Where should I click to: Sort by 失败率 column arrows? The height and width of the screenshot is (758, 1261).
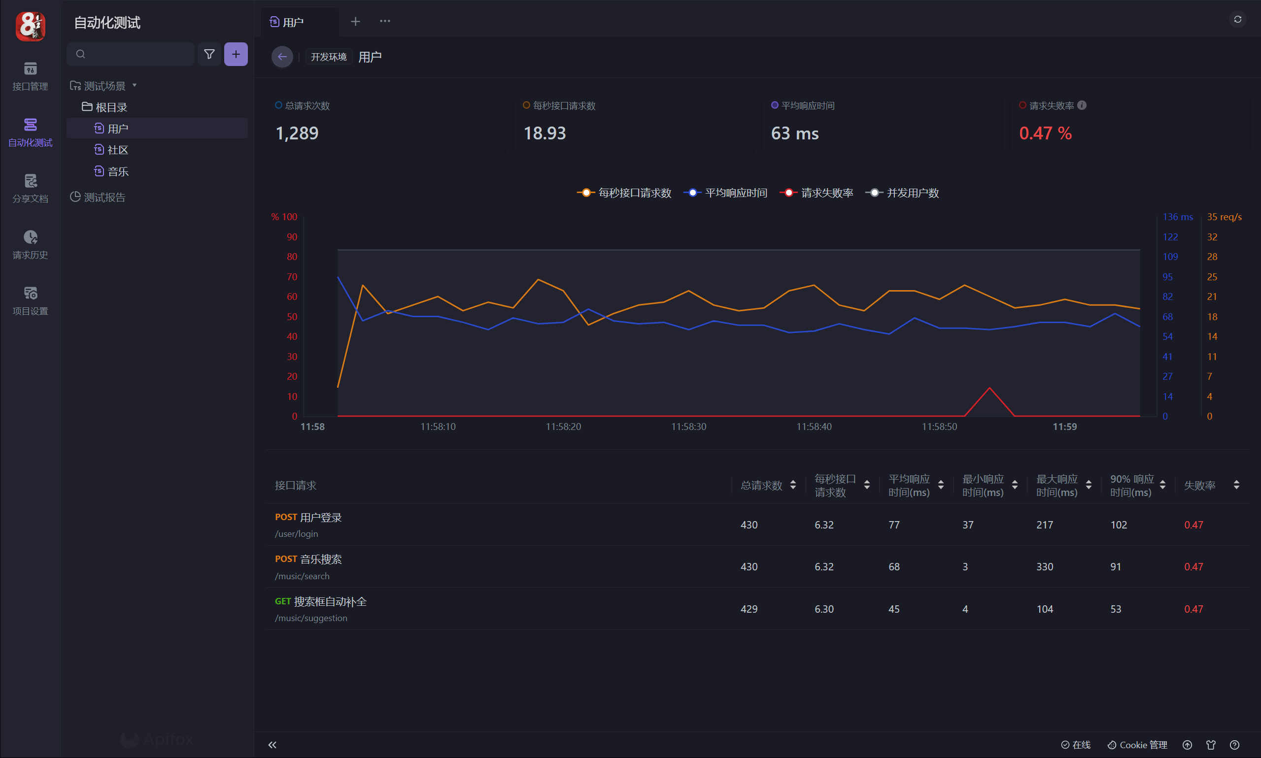coord(1236,485)
